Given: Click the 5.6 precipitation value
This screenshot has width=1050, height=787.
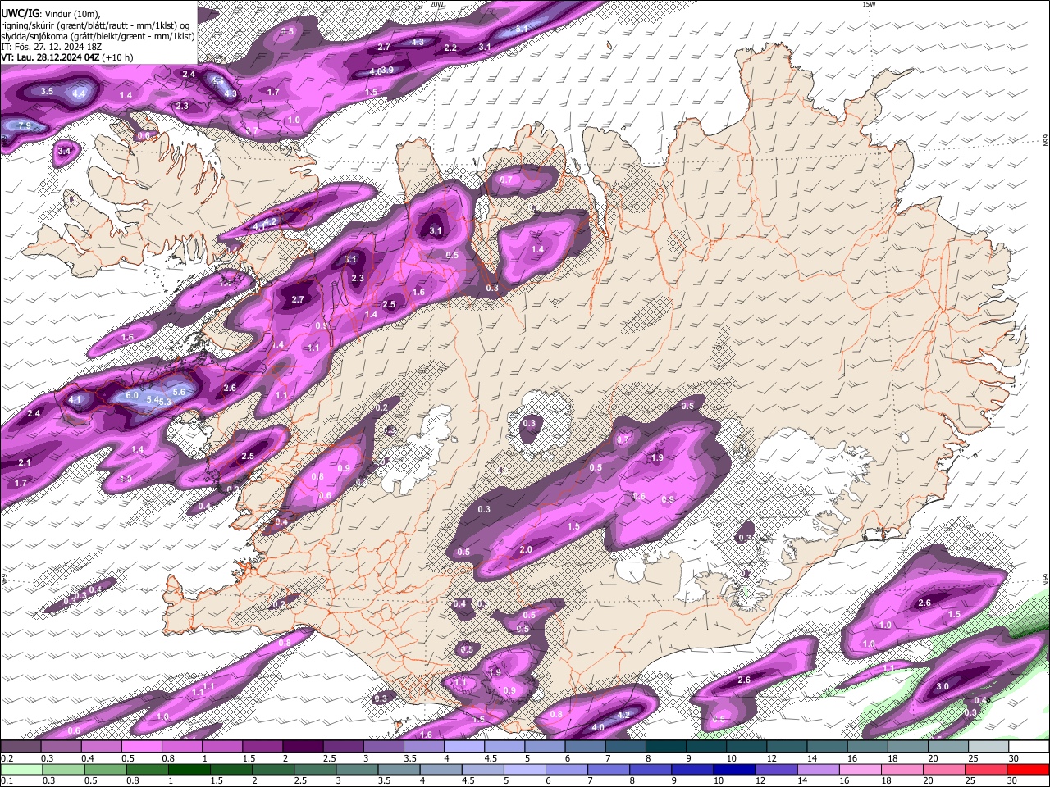Looking at the screenshot, I should (x=180, y=393).
